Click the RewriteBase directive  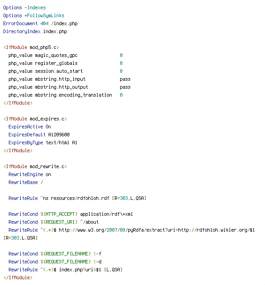[26, 182]
